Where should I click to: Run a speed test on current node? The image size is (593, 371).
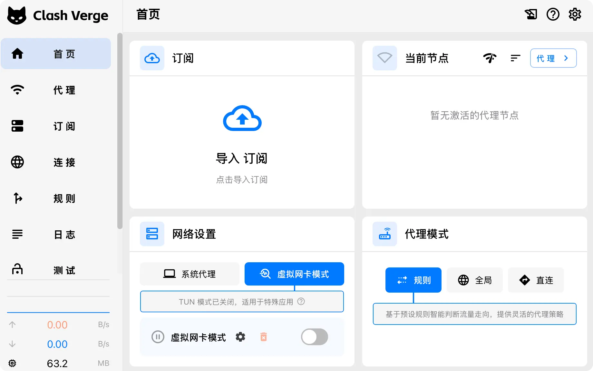click(x=490, y=58)
